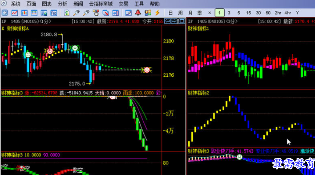318x175 pixels.
Task: Click the 2175.0 low price label
Action: point(77,84)
